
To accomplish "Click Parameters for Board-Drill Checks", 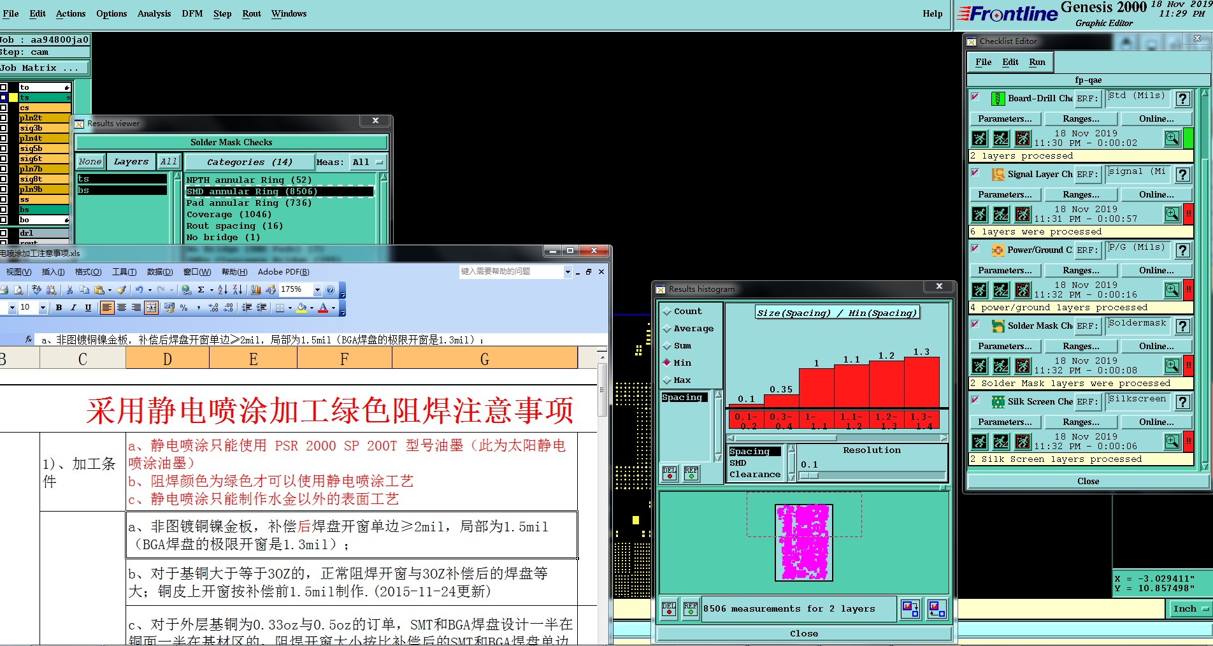I will click(1005, 119).
